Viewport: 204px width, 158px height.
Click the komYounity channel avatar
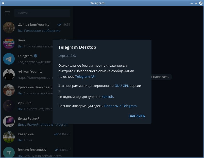coord(9,74)
